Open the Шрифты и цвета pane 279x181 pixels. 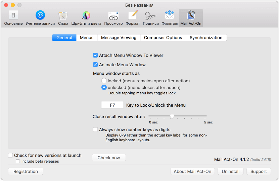point(86,18)
